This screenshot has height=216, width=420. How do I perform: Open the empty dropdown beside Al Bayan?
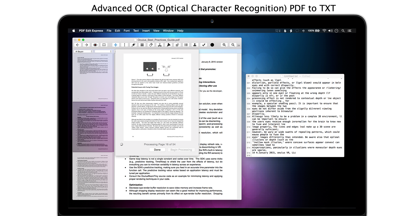tap(103, 52)
